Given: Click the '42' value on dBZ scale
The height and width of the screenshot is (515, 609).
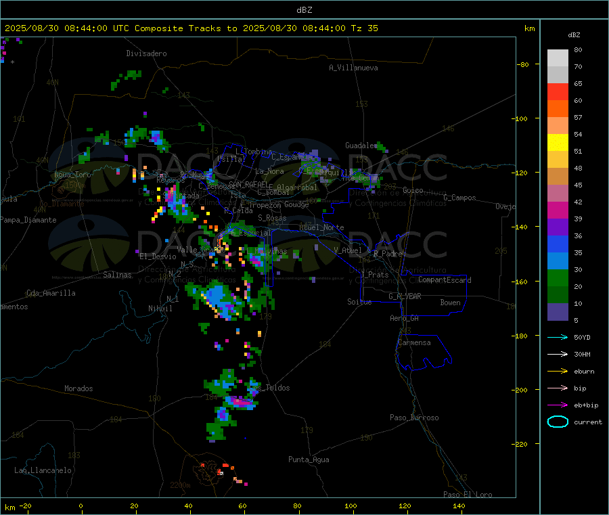Looking at the screenshot, I should coord(578,202).
